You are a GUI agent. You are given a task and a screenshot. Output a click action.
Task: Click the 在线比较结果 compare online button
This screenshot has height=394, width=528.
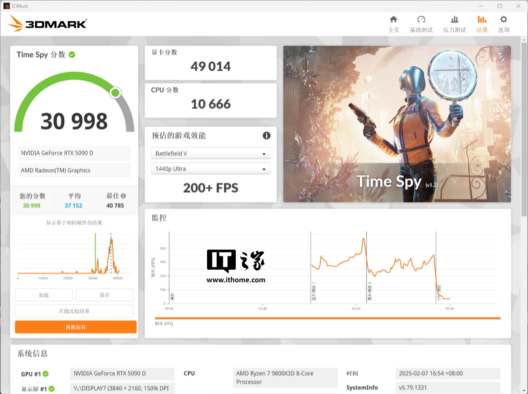point(74,311)
